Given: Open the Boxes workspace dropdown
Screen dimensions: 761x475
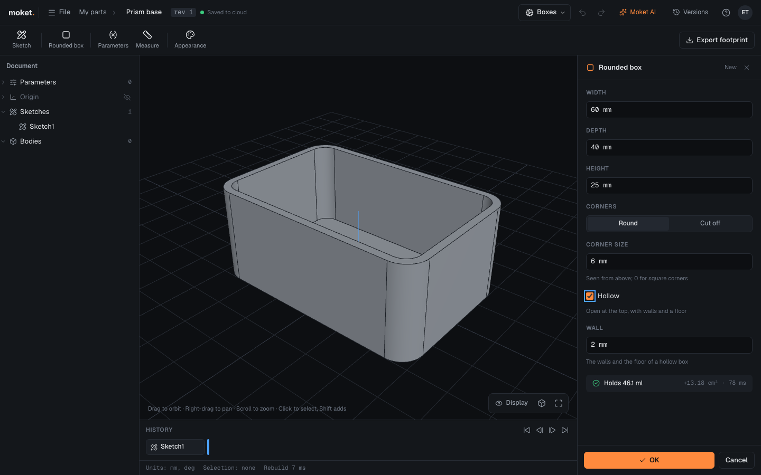Looking at the screenshot, I should click(544, 13).
